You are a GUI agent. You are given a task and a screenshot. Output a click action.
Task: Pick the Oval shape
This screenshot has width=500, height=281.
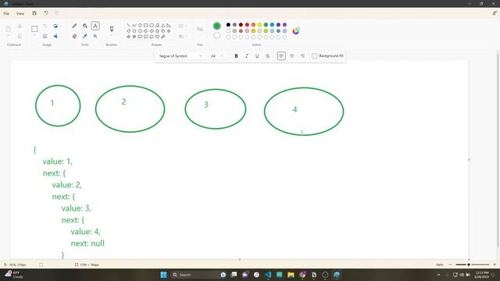(x=140, y=25)
